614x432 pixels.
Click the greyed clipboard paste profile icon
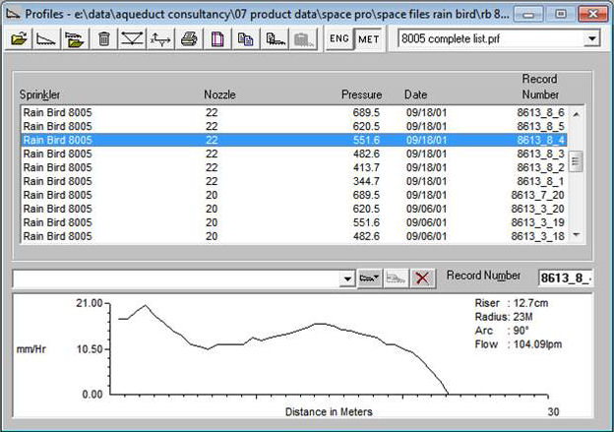(303, 38)
